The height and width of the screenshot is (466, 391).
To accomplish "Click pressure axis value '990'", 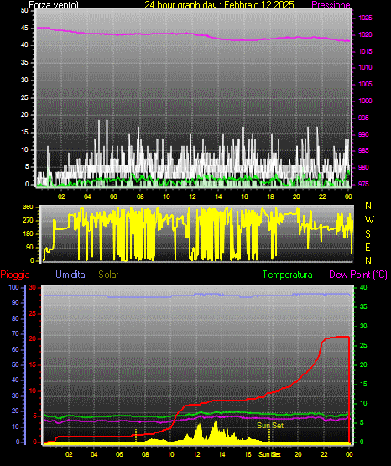I will point(363,134).
